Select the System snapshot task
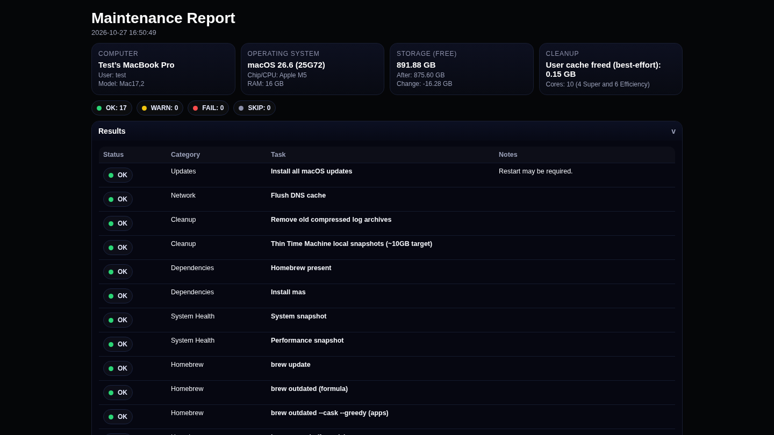Image resolution: width=774 pixels, height=435 pixels. point(299,316)
